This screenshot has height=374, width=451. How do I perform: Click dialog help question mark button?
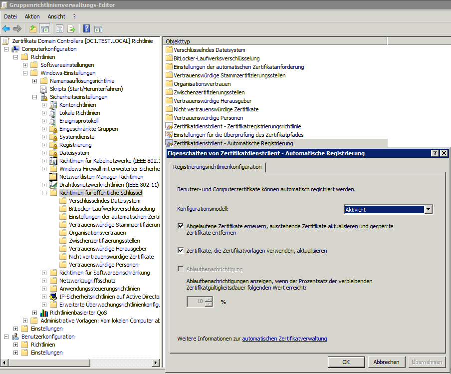pos(435,153)
